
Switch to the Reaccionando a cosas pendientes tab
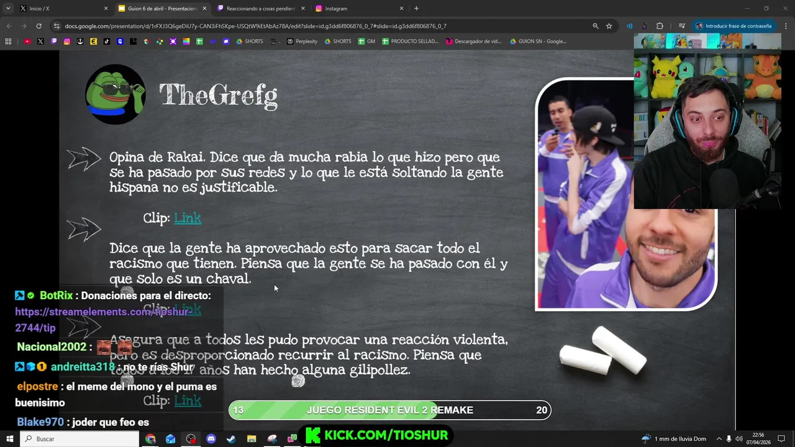[260, 9]
